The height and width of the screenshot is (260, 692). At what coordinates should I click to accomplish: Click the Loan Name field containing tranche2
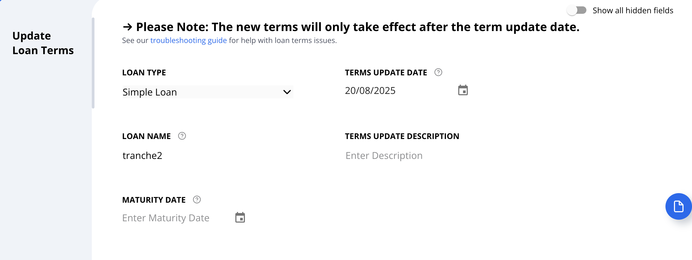[207, 155]
